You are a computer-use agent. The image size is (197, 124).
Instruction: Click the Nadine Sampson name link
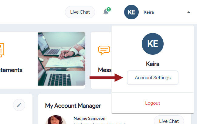click(90, 118)
